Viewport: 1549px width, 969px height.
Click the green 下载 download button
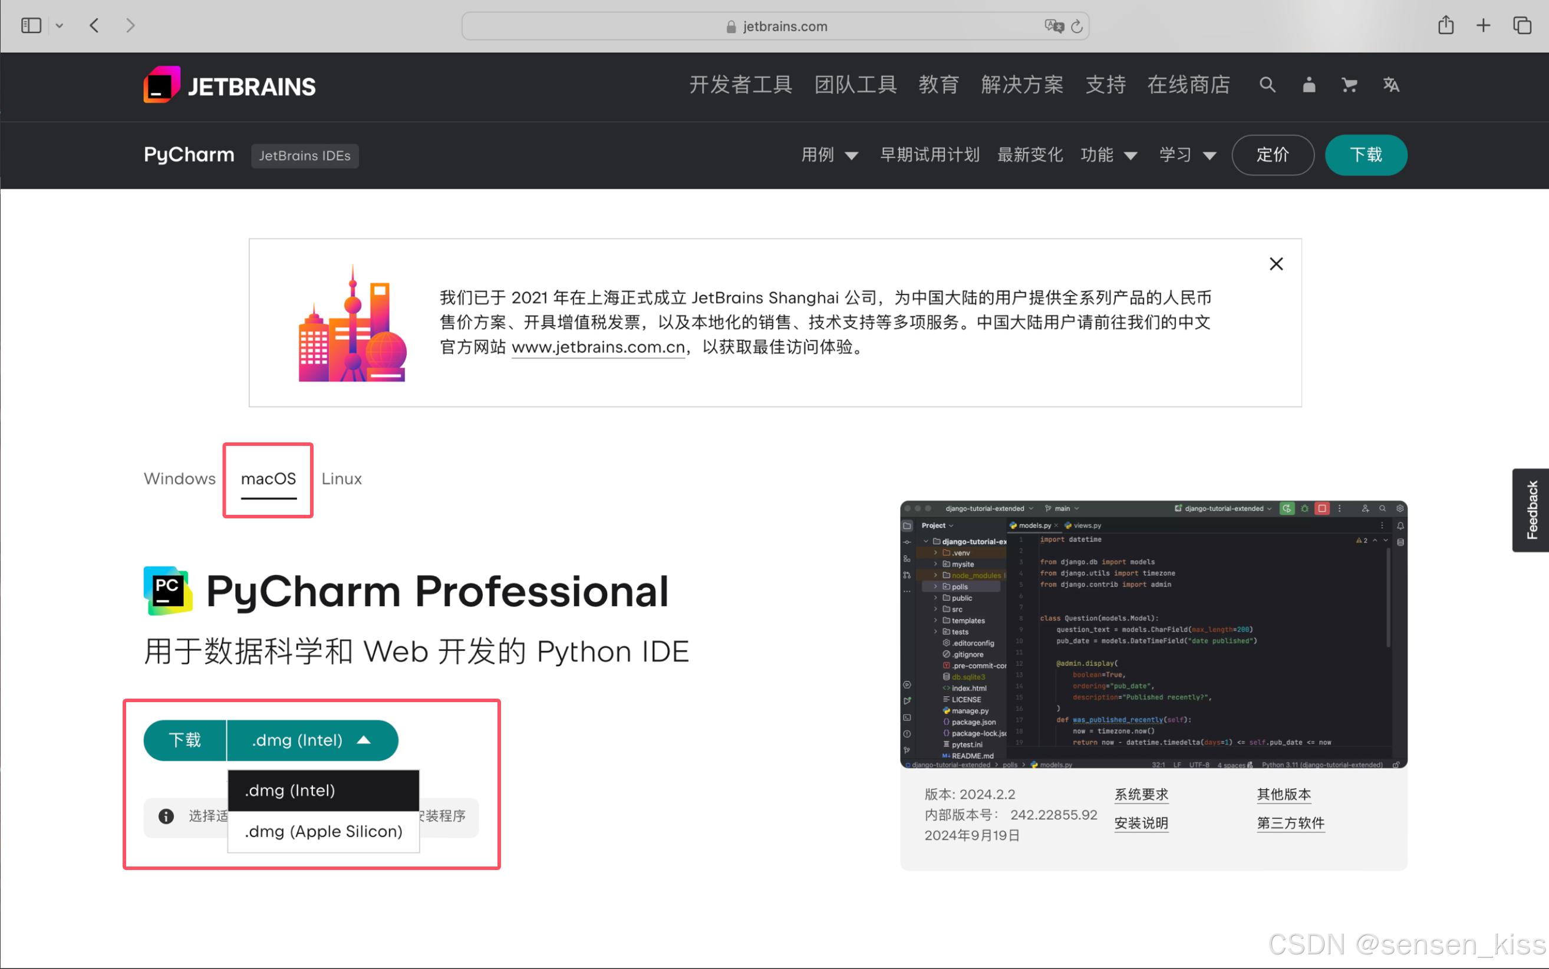click(x=185, y=740)
